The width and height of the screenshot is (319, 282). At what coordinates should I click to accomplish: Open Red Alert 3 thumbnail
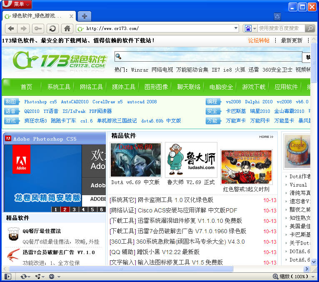pyautogui.click(x=247, y=167)
